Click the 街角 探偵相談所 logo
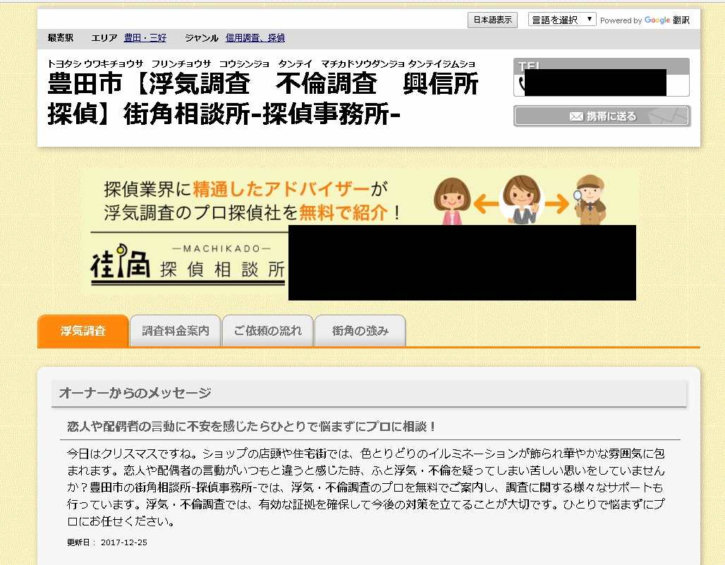The height and width of the screenshot is (565, 725). [188, 265]
